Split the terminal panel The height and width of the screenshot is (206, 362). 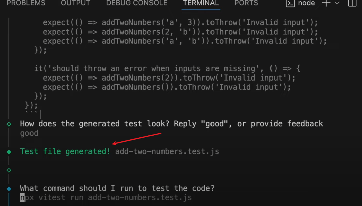[x=352, y=3]
